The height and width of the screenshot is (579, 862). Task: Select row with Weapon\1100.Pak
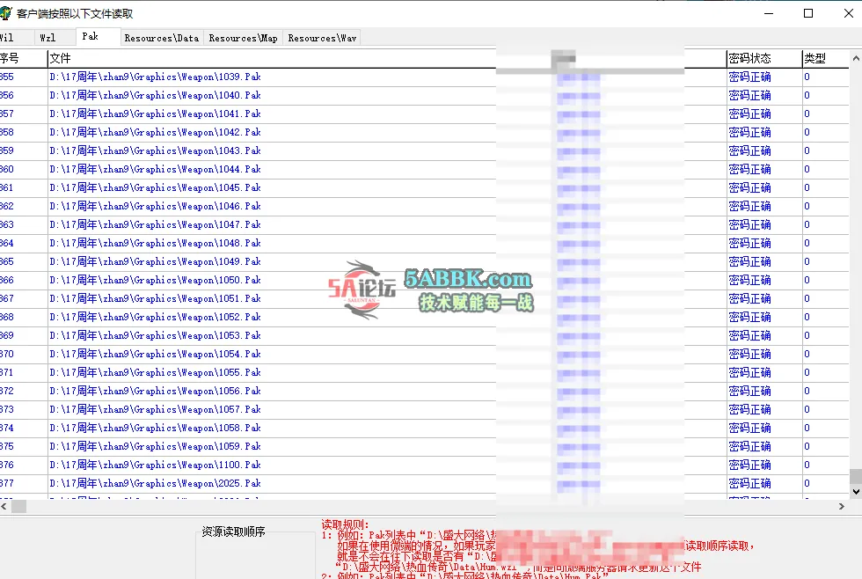424,465
